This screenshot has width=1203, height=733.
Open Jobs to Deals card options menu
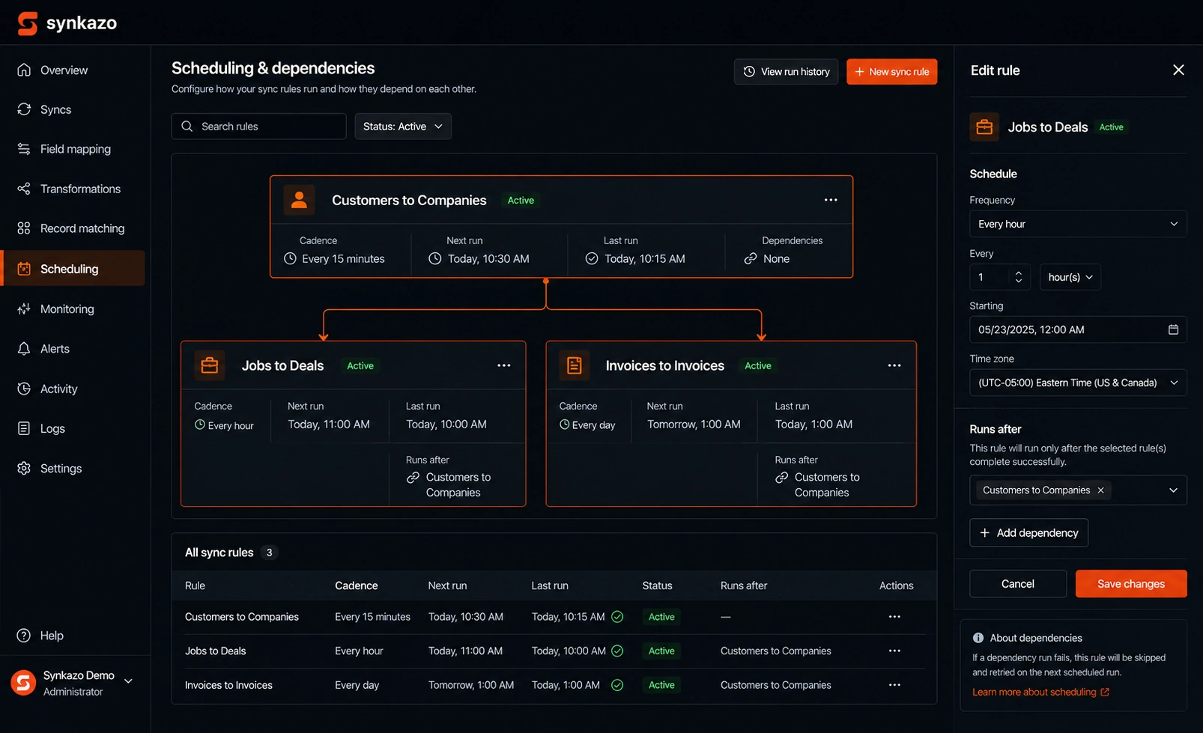pos(503,365)
